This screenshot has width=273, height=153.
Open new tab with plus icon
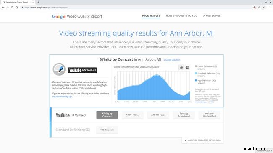38,2
